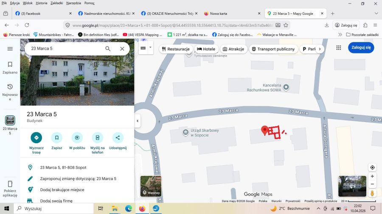Click Urząd Skarbowy w Sopocie marker
The height and width of the screenshot is (214, 382).
pos(185,133)
